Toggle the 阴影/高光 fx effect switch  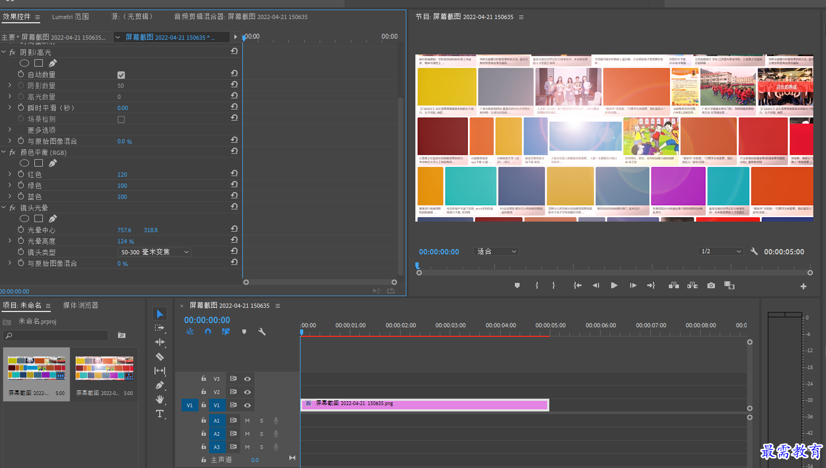[13, 52]
